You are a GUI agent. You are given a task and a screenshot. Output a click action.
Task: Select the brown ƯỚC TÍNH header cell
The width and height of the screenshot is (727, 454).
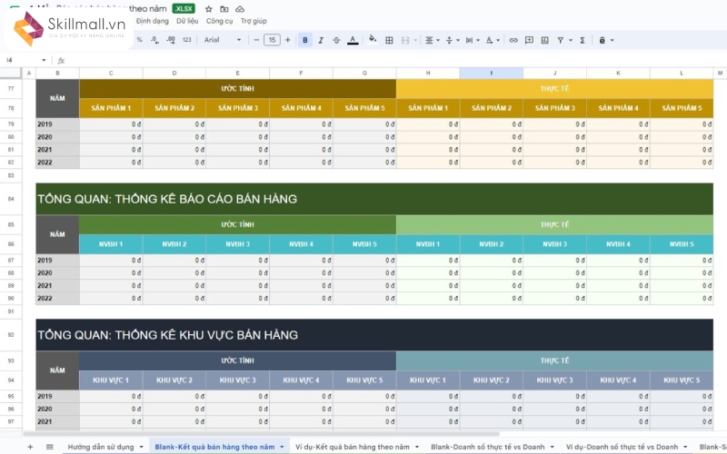[237, 88]
